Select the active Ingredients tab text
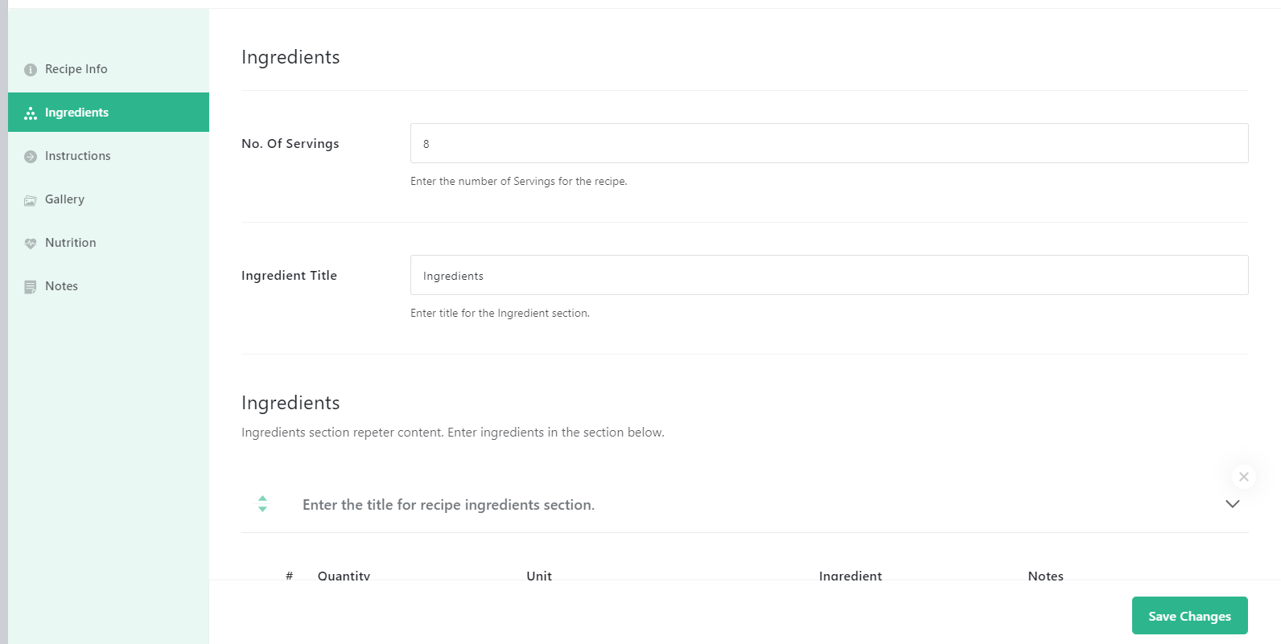1281x644 pixels. 76,113
